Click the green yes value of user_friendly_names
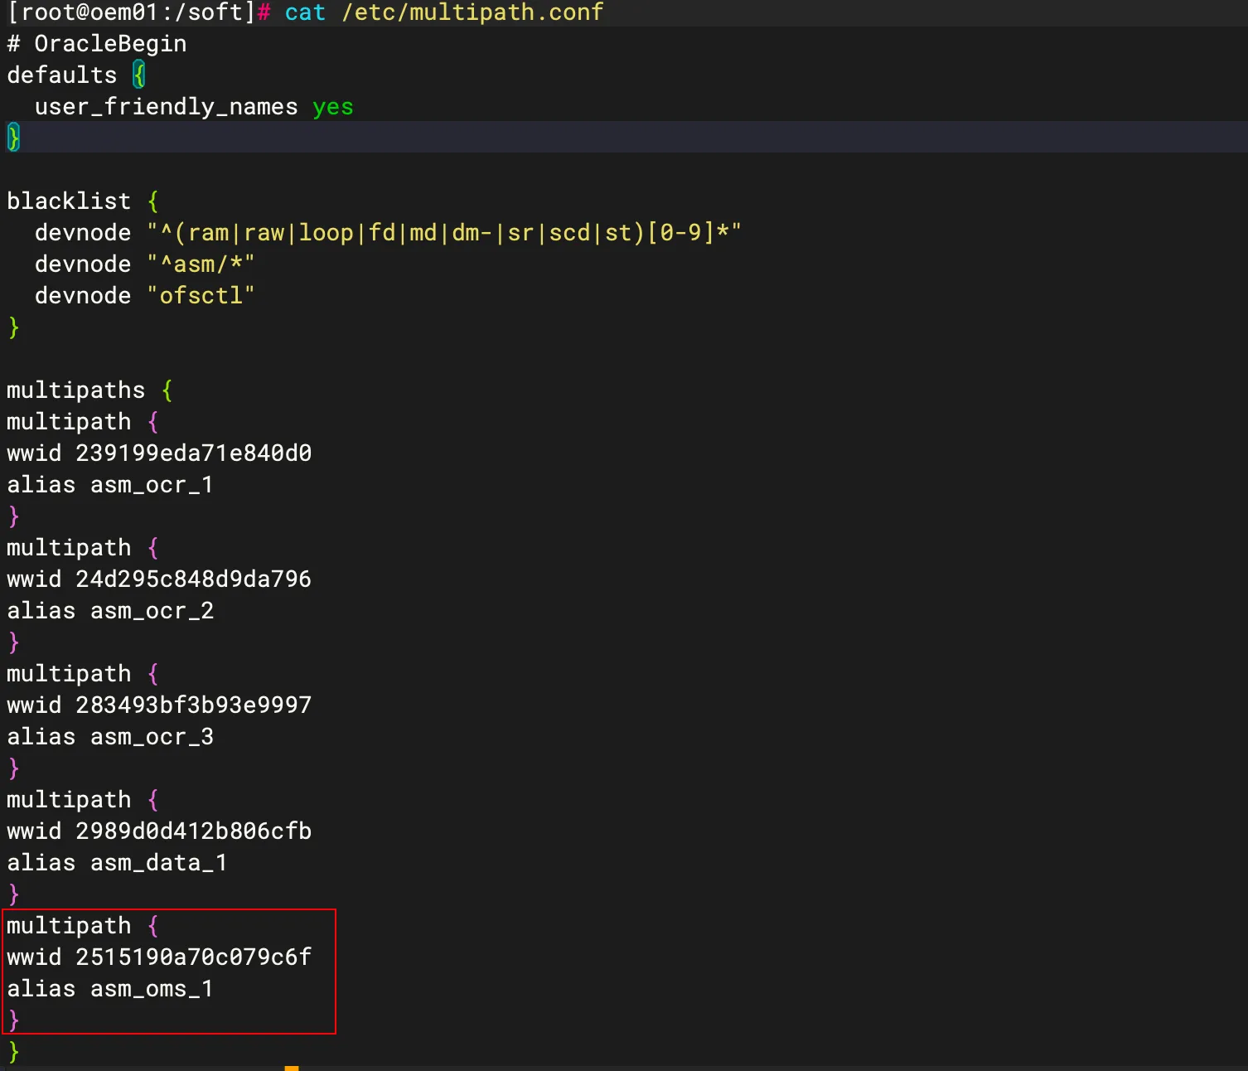 click(332, 107)
